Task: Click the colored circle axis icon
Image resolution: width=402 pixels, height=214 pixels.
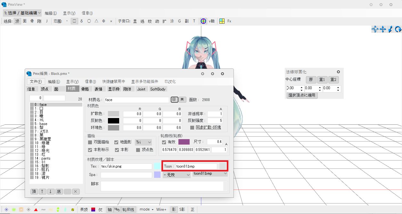Action: coord(203,21)
